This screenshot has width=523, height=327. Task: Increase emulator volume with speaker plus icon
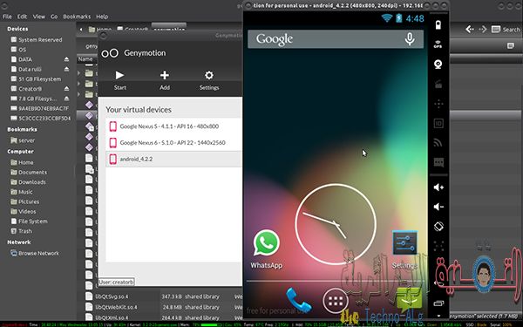pos(438,187)
